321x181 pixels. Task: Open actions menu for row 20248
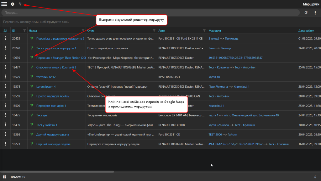point(5,48)
